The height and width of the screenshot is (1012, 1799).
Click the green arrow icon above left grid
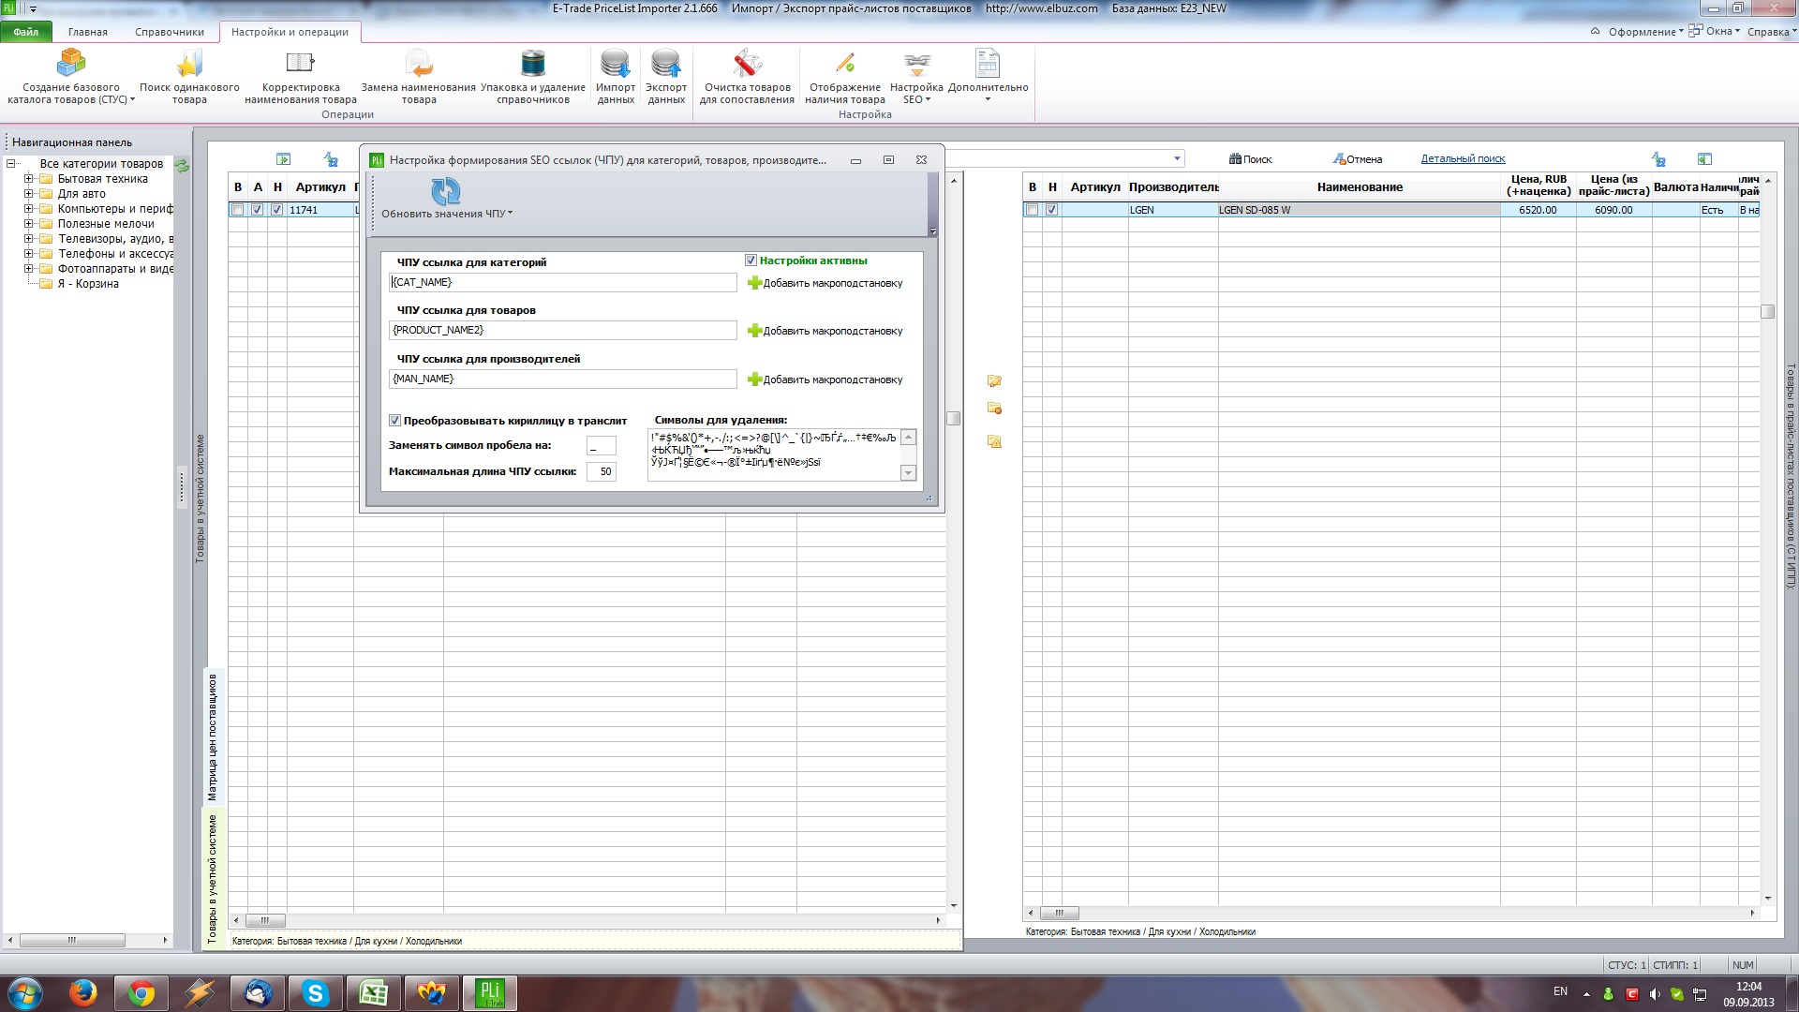[284, 159]
